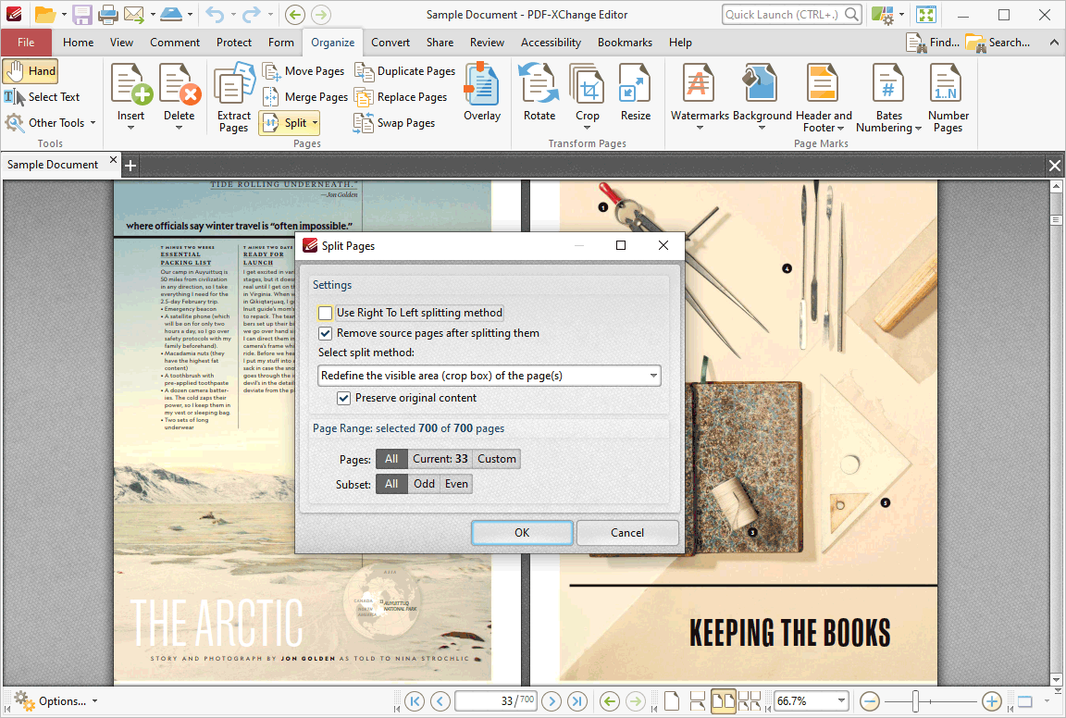The height and width of the screenshot is (718, 1066).
Task: Click the page number field 33/700
Action: click(x=496, y=701)
